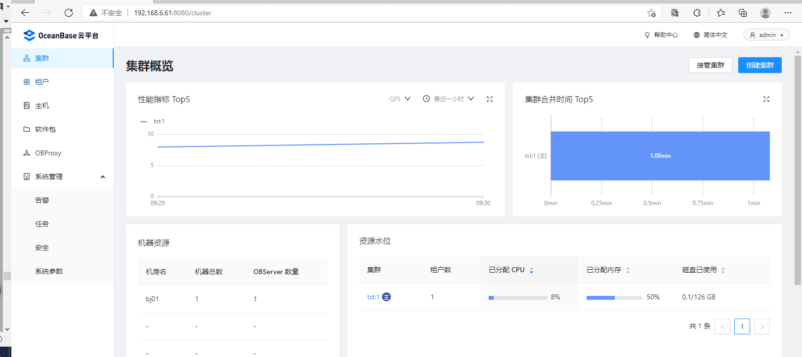Viewport: 802px width, 357px height.
Task: Click the 1.08min merge time bar
Action: coord(660,156)
